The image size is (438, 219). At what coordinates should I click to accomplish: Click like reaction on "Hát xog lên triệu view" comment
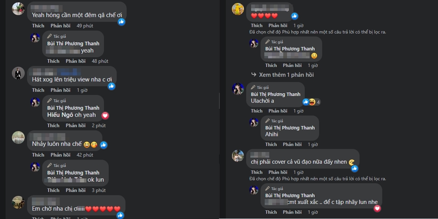112,86
